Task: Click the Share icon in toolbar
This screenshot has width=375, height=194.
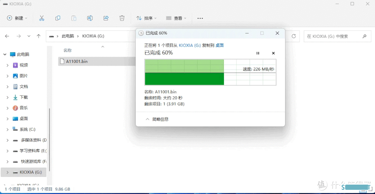Action: [106, 18]
